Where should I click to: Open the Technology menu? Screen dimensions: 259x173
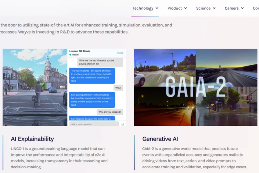click(145, 8)
